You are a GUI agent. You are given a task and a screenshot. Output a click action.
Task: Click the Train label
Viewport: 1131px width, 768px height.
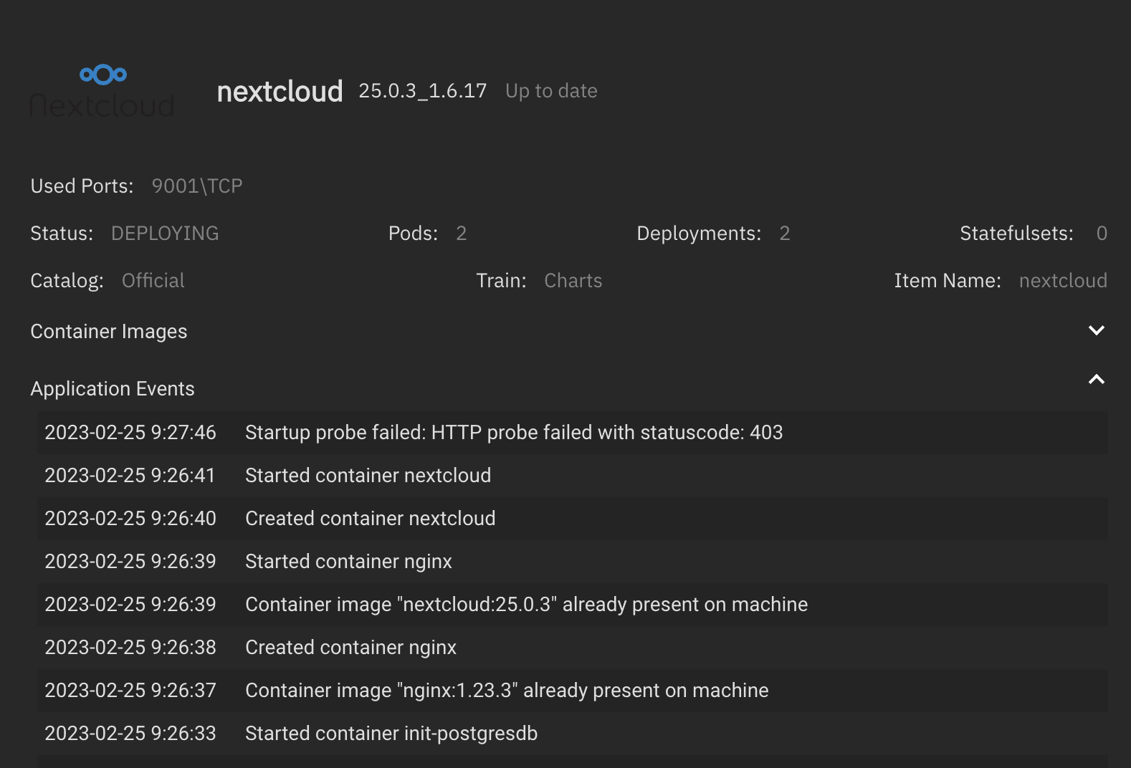501,281
